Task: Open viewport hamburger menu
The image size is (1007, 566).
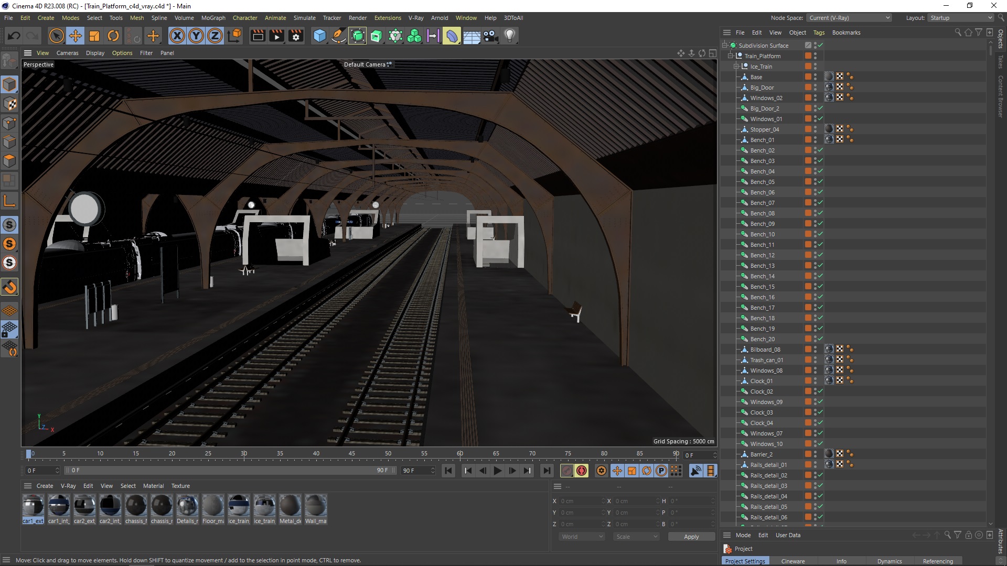Action: click(x=28, y=53)
